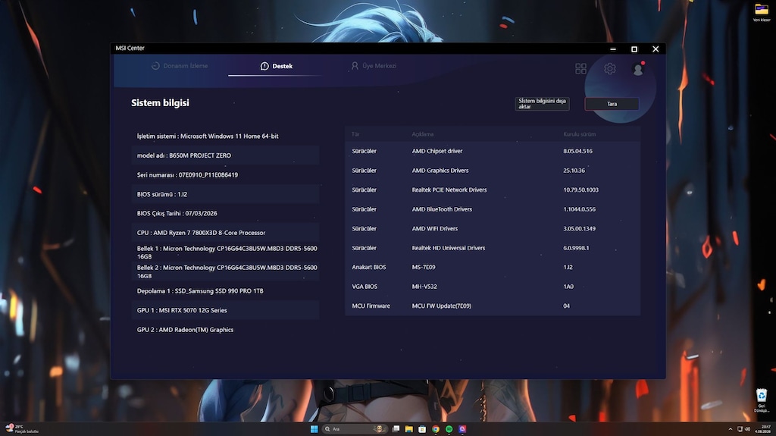776x436 pixels.
Task: Click the Bellek 1 Micron memory line
Action: (x=225, y=253)
